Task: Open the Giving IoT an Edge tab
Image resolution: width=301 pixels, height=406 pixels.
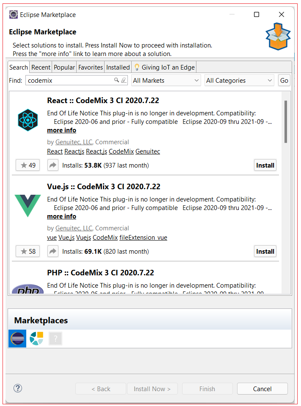Action: pos(164,67)
